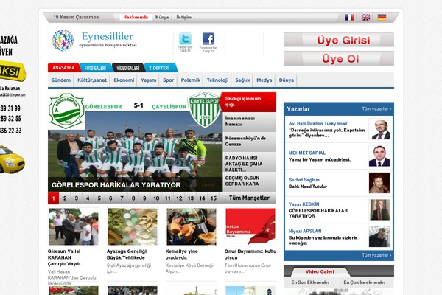Select headline 'Sisdağı için mum ışığı'
Image resolution: width=442 pixels, height=295 pixels.
249,102
